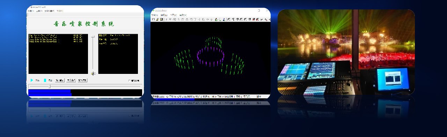Open the fountain show photo thumbnail

pos(346,52)
